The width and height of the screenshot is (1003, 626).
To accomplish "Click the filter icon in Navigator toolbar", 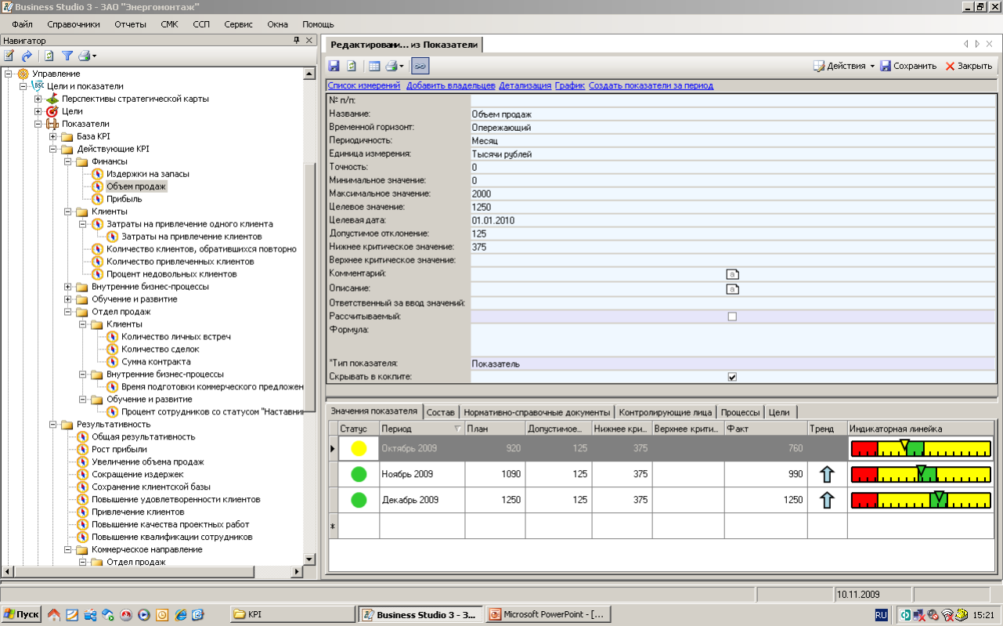I will point(67,56).
